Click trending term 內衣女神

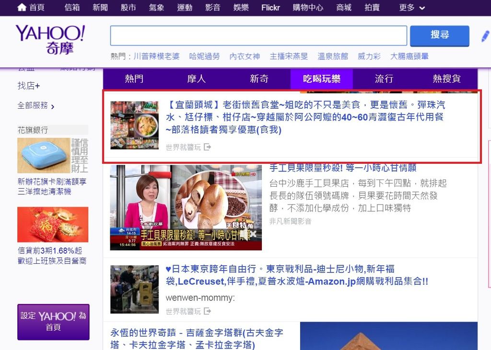[245, 56]
